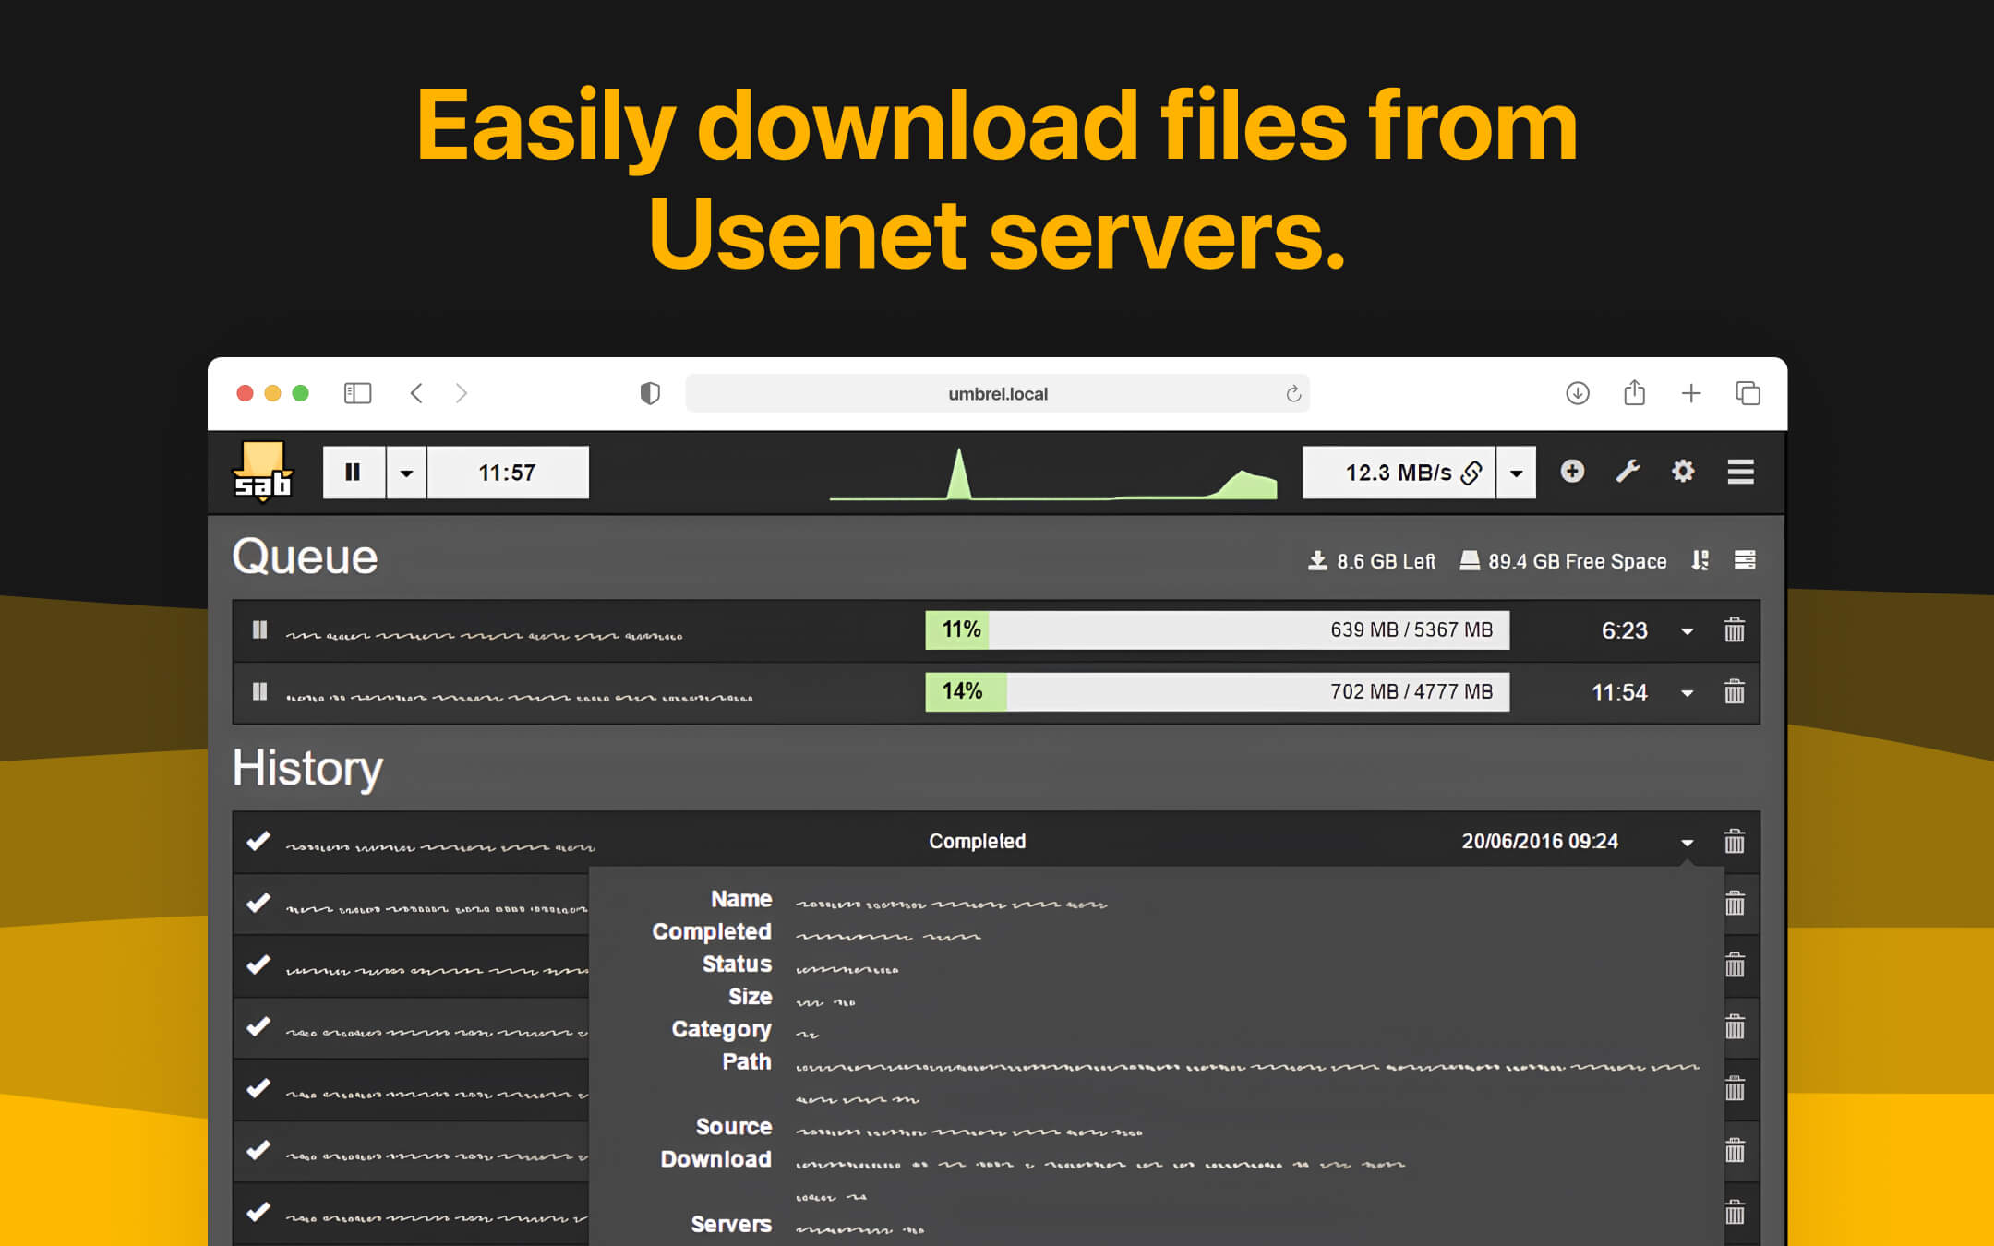Image resolution: width=1994 pixels, height=1246 pixels.
Task: Open server status via the wrench icon
Action: [x=1628, y=472]
